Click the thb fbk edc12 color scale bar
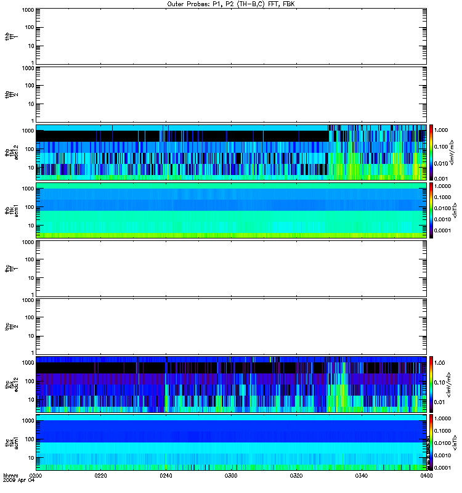 pyautogui.click(x=431, y=152)
